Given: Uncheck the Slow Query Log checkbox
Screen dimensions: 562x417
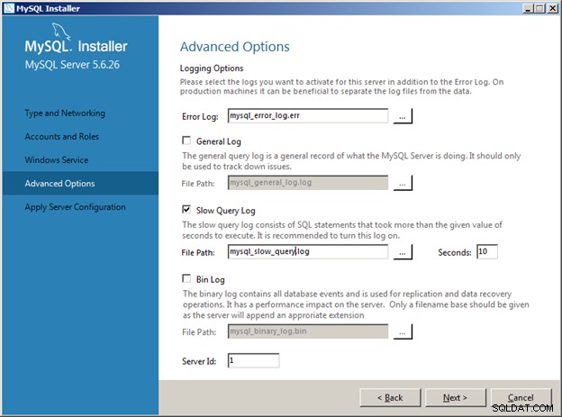Looking at the screenshot, I should pos(186,209).
